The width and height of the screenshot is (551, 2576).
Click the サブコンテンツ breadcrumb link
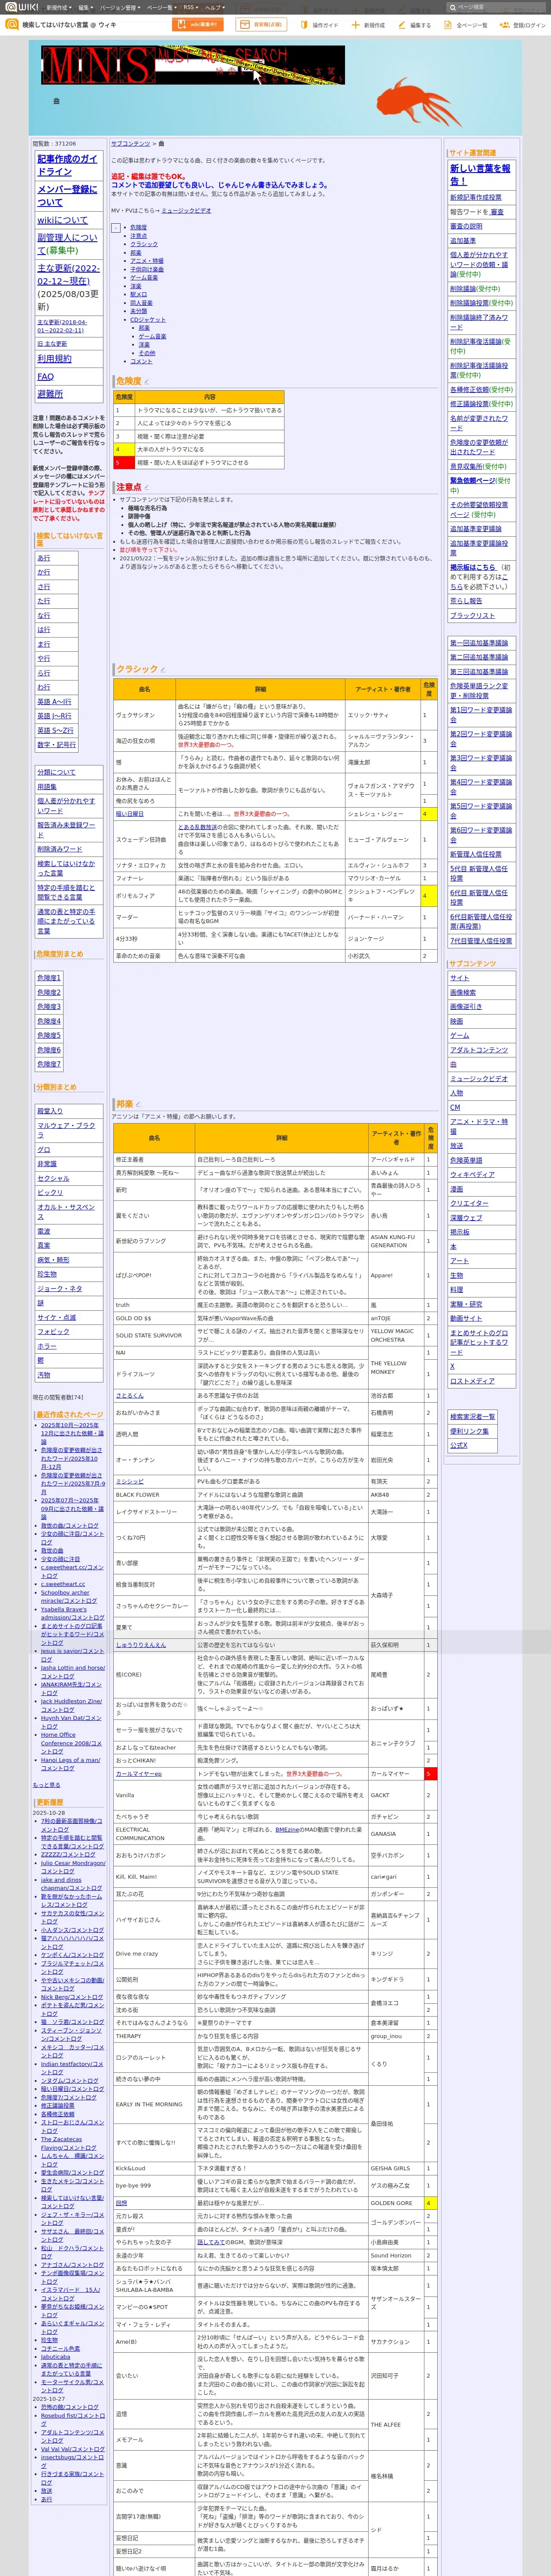coord(130,144)
